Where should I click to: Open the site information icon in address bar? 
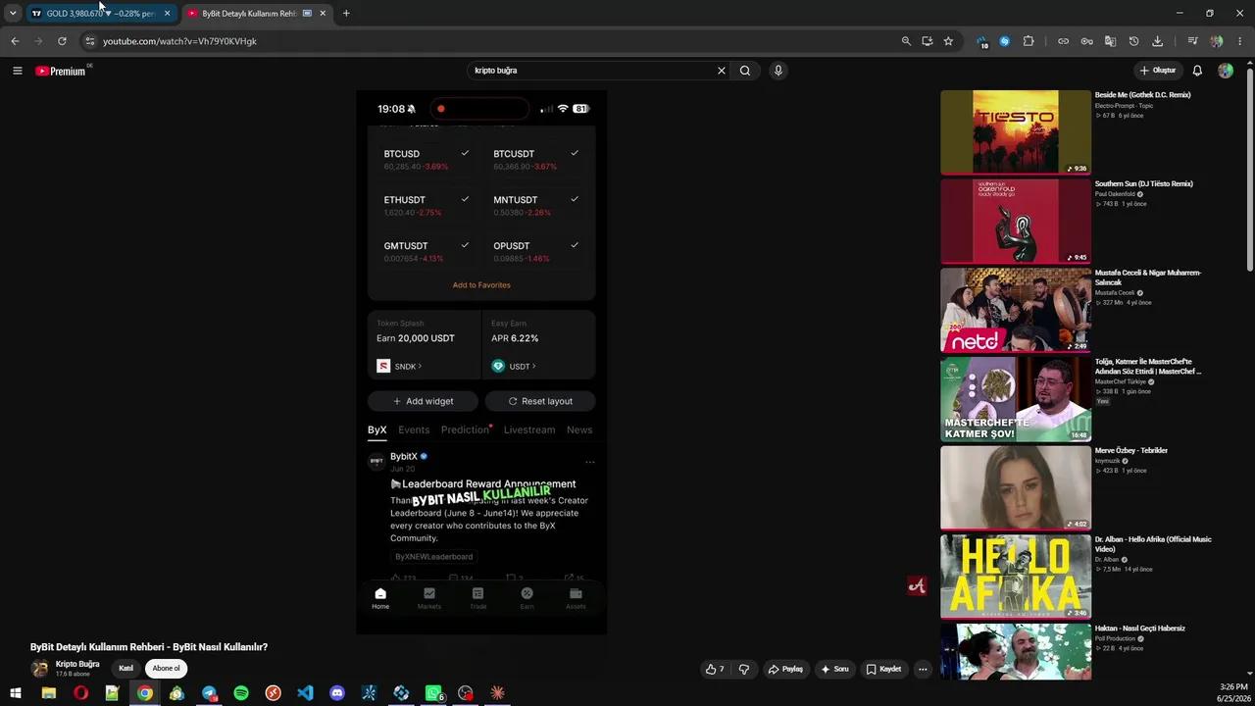[89, 41]
